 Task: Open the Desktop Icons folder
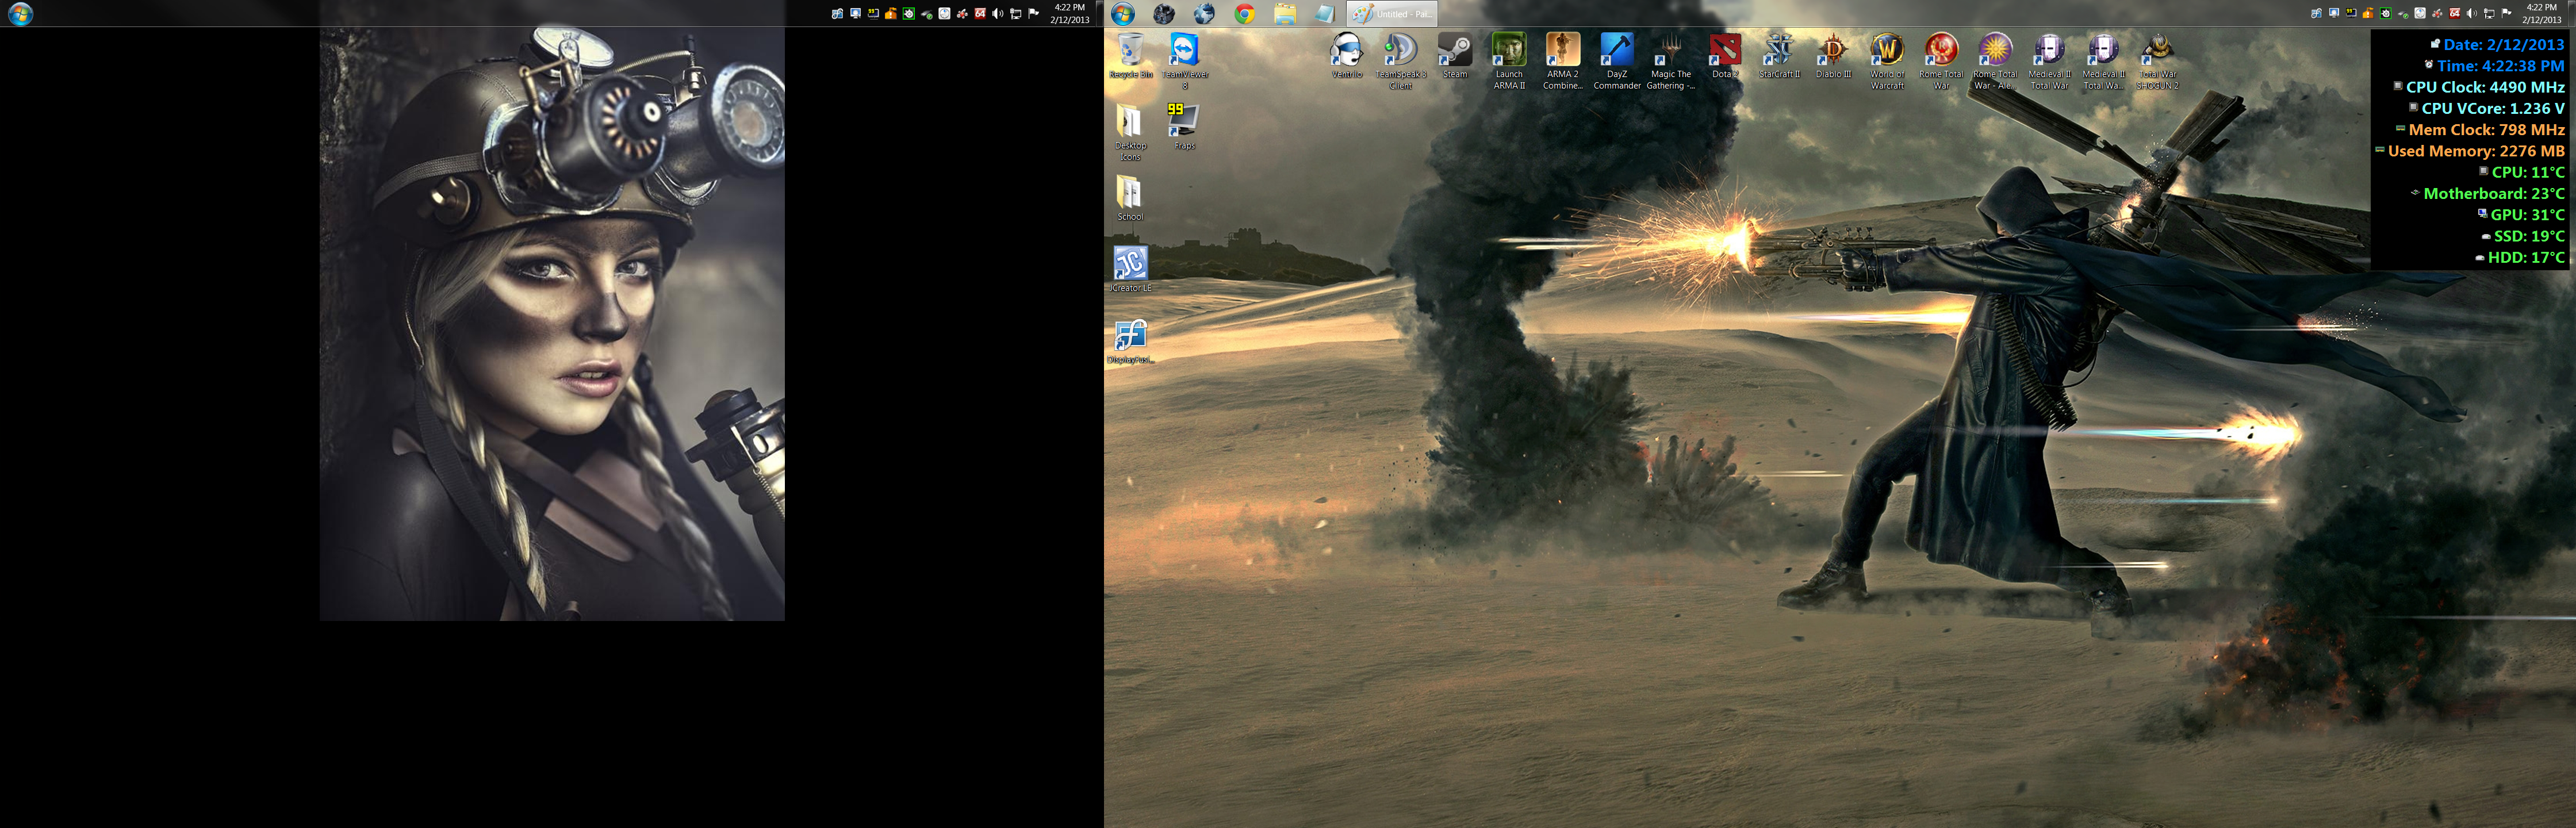point(1130,121)
